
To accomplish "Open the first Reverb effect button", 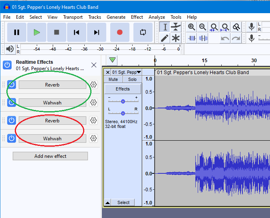I will (52, 85).
